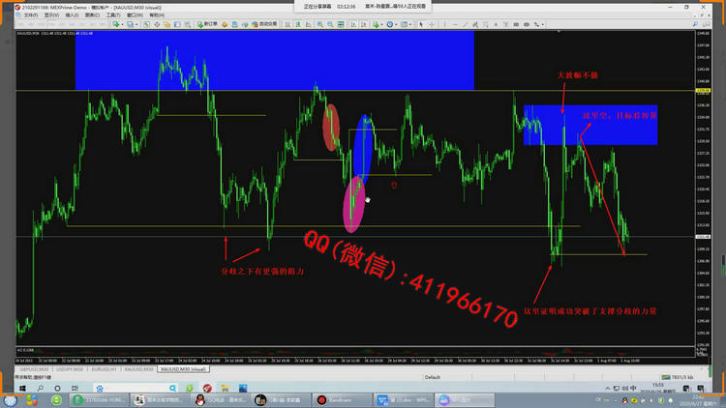Viewport: 726px width, 408px height.
Task: Click the green 360 browser taskbar icon
Action: (x=55, y=399)
